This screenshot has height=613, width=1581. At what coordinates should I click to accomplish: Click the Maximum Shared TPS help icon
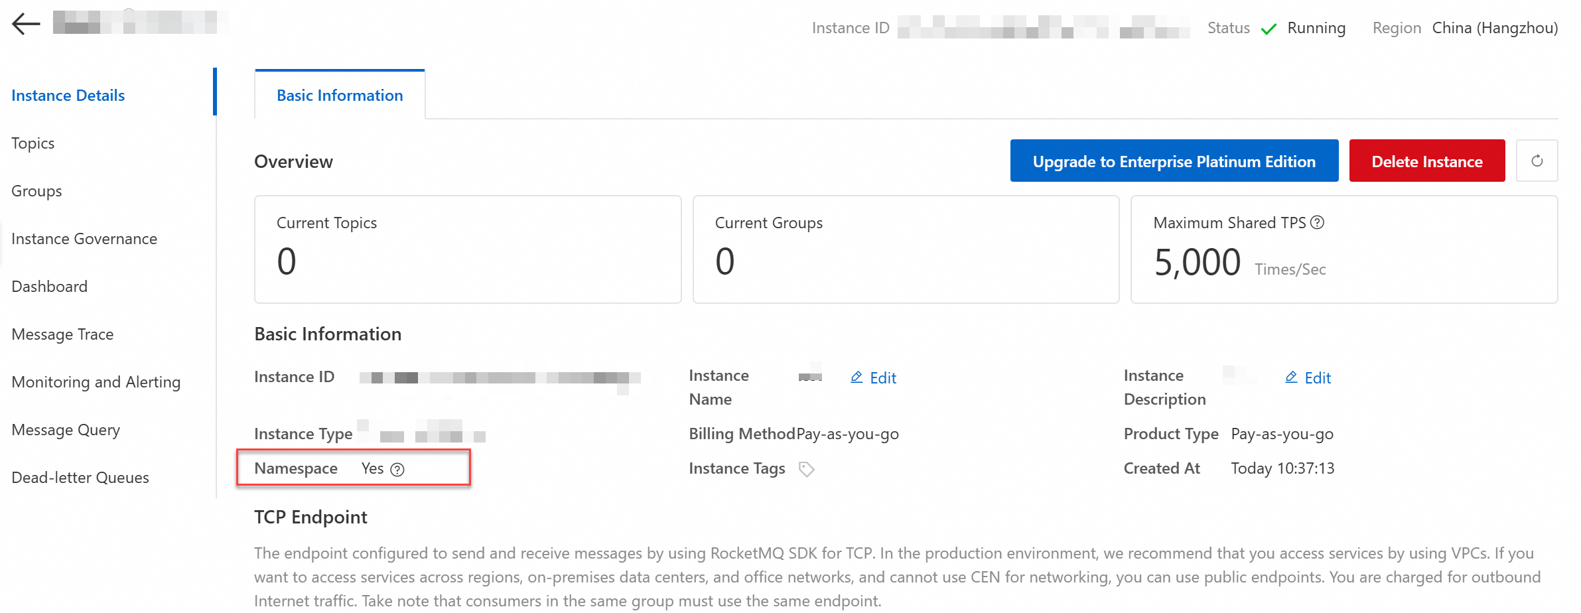click(x=1318, y=223)
